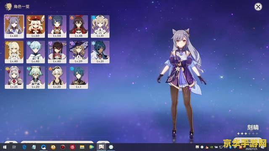
Task: Select the Barbara Lv.41 character card
Action: click(100, 26)
